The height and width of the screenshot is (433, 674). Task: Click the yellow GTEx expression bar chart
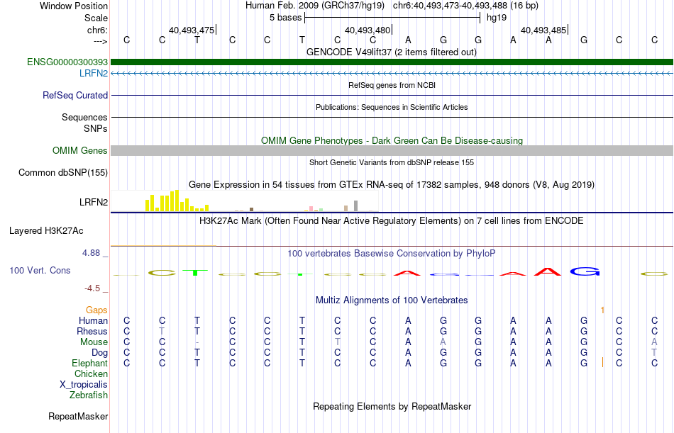[x=177, y=201]
